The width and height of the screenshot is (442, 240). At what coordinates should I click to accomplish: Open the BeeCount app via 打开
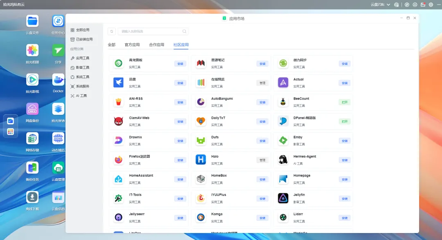point(345,102)
